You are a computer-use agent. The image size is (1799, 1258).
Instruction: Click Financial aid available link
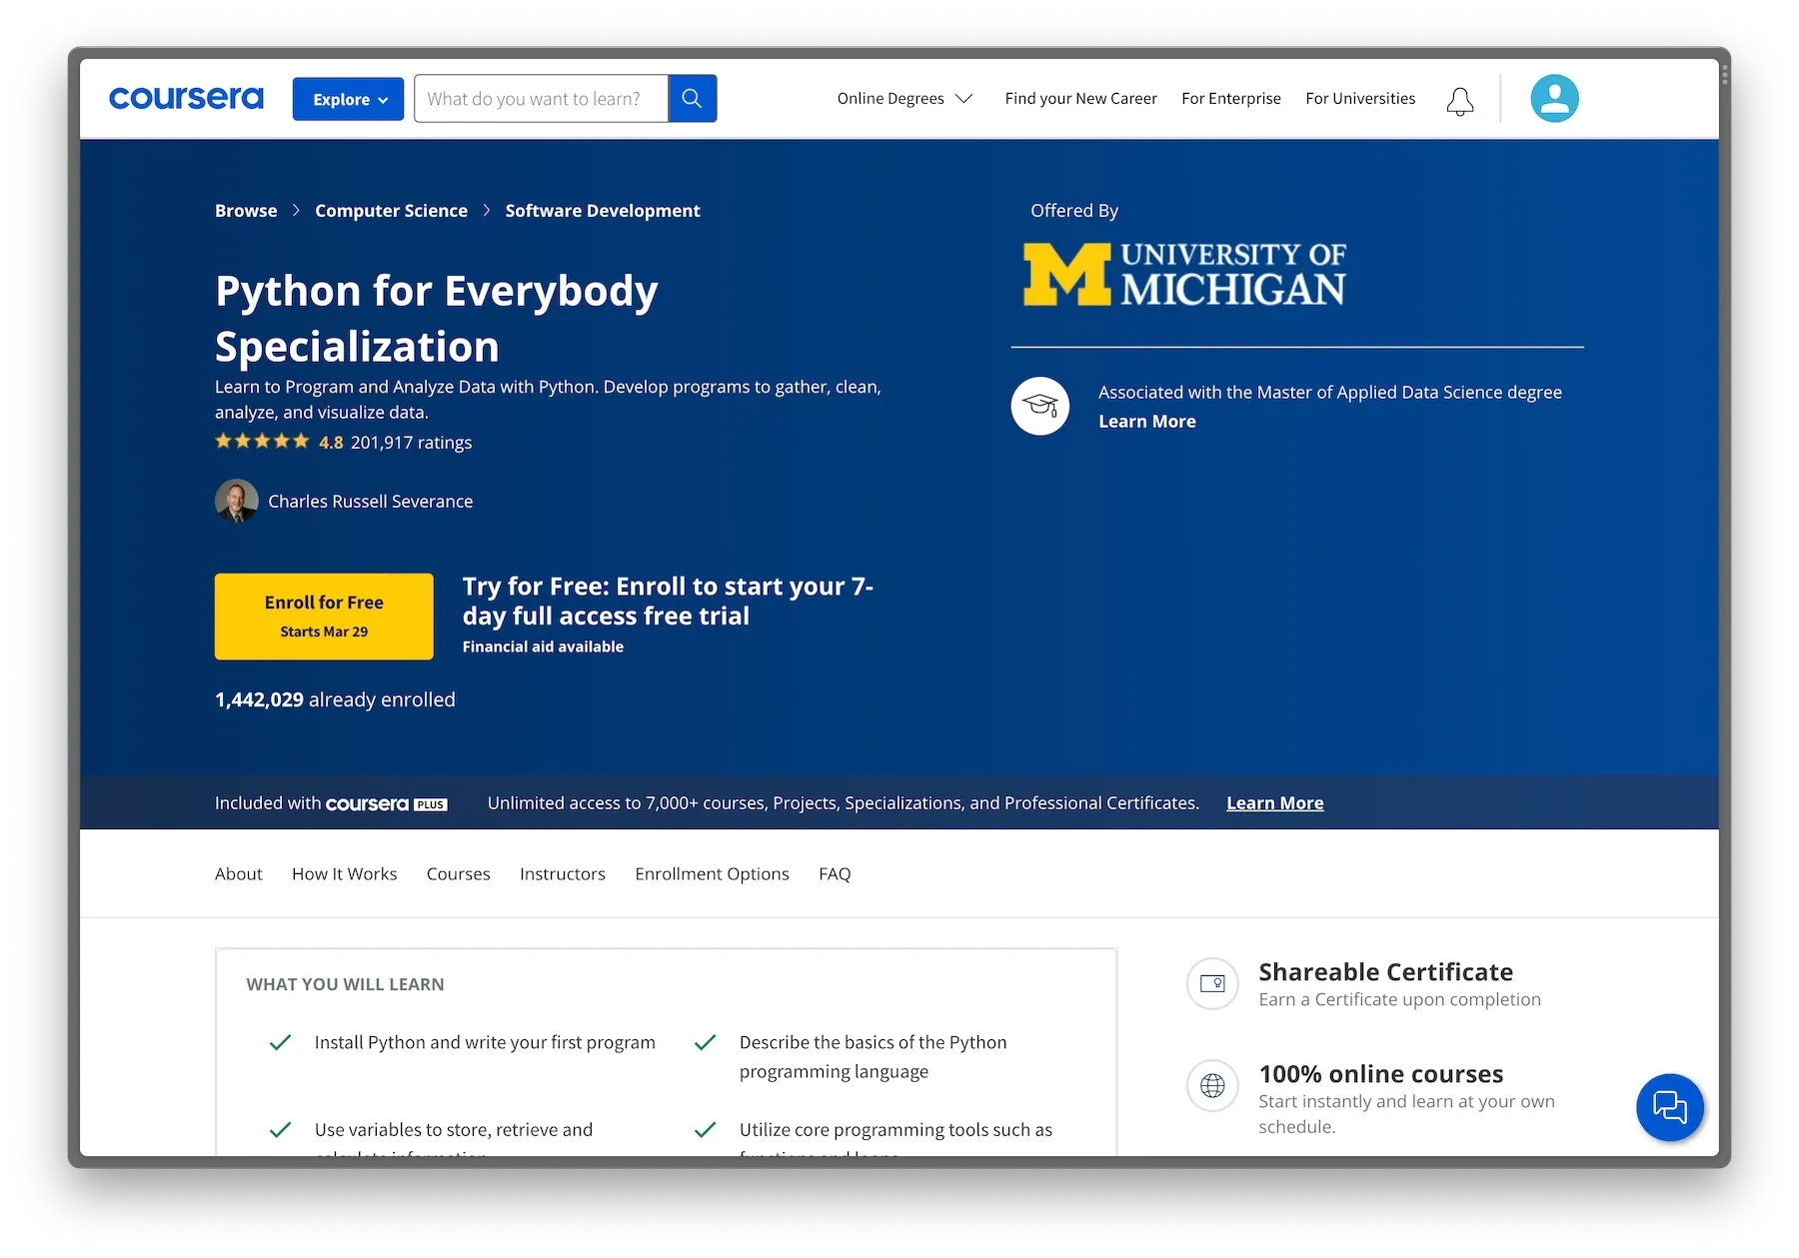(x=543, y=646)
